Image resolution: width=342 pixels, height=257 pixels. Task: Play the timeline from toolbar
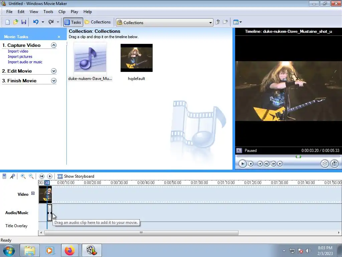[x=50, y=176]
